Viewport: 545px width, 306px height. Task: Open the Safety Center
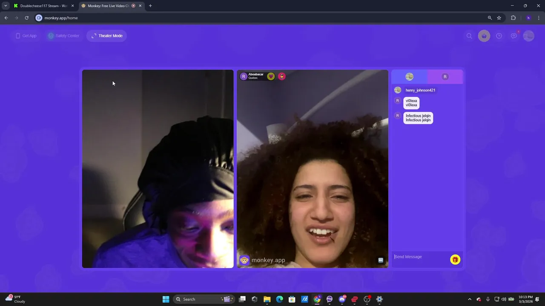pos(63,36)
